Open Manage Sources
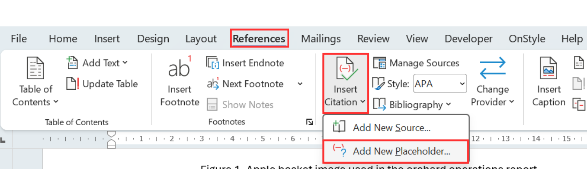 pos(416,63)
